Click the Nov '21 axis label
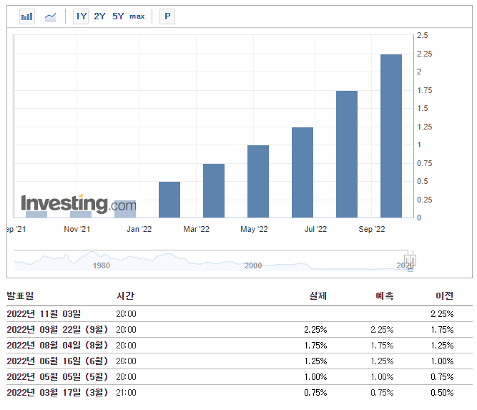 click(x=77, y=229)
